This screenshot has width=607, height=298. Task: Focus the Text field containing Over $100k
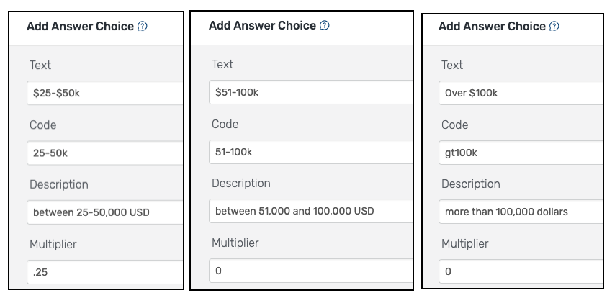pyautogui.click(x=521, y=93)
